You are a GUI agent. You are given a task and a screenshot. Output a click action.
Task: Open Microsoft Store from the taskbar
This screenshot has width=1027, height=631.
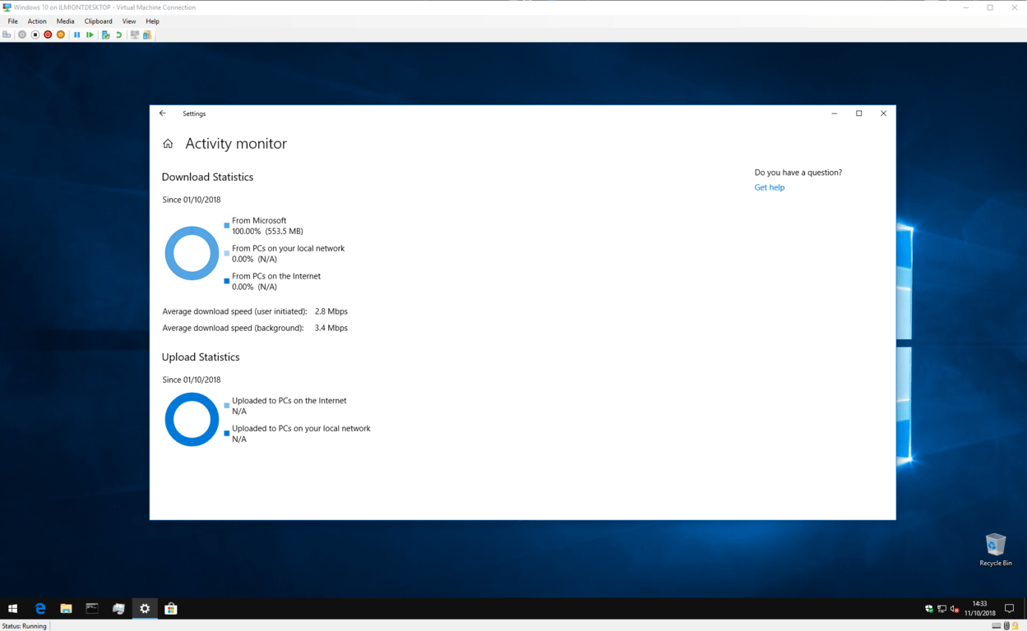pos(171,609)
